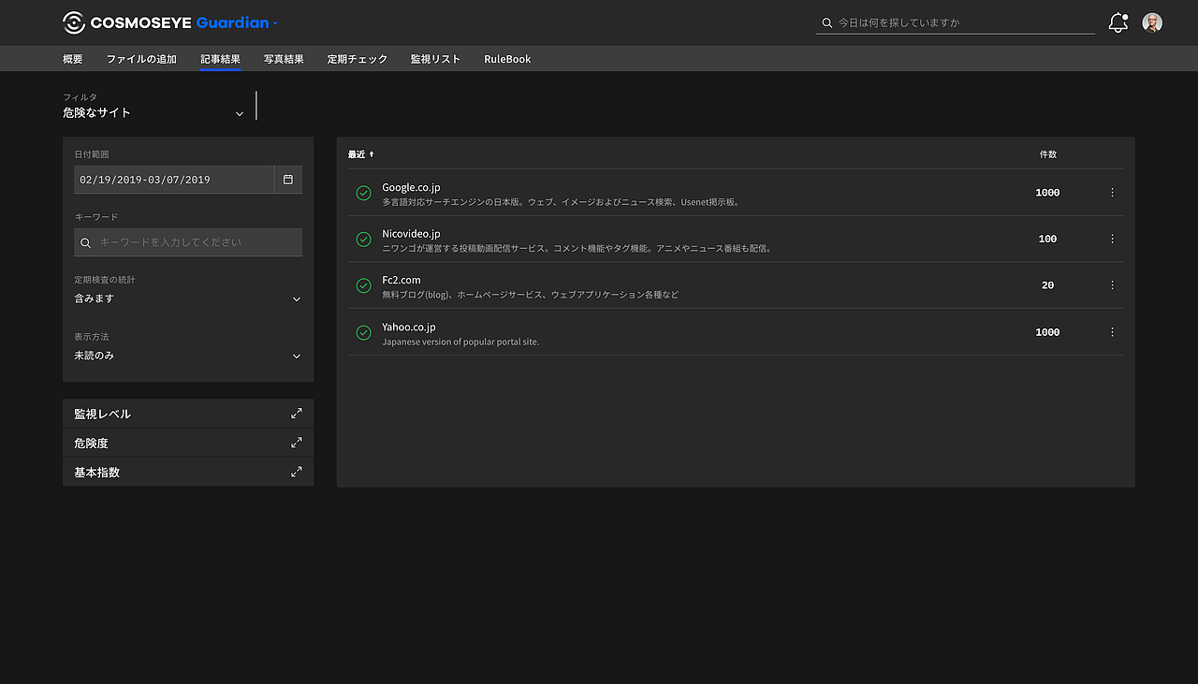Screen dimensions: 1198x684
Task: Open the calendar icon beside the date range
Action: [287, 179]
